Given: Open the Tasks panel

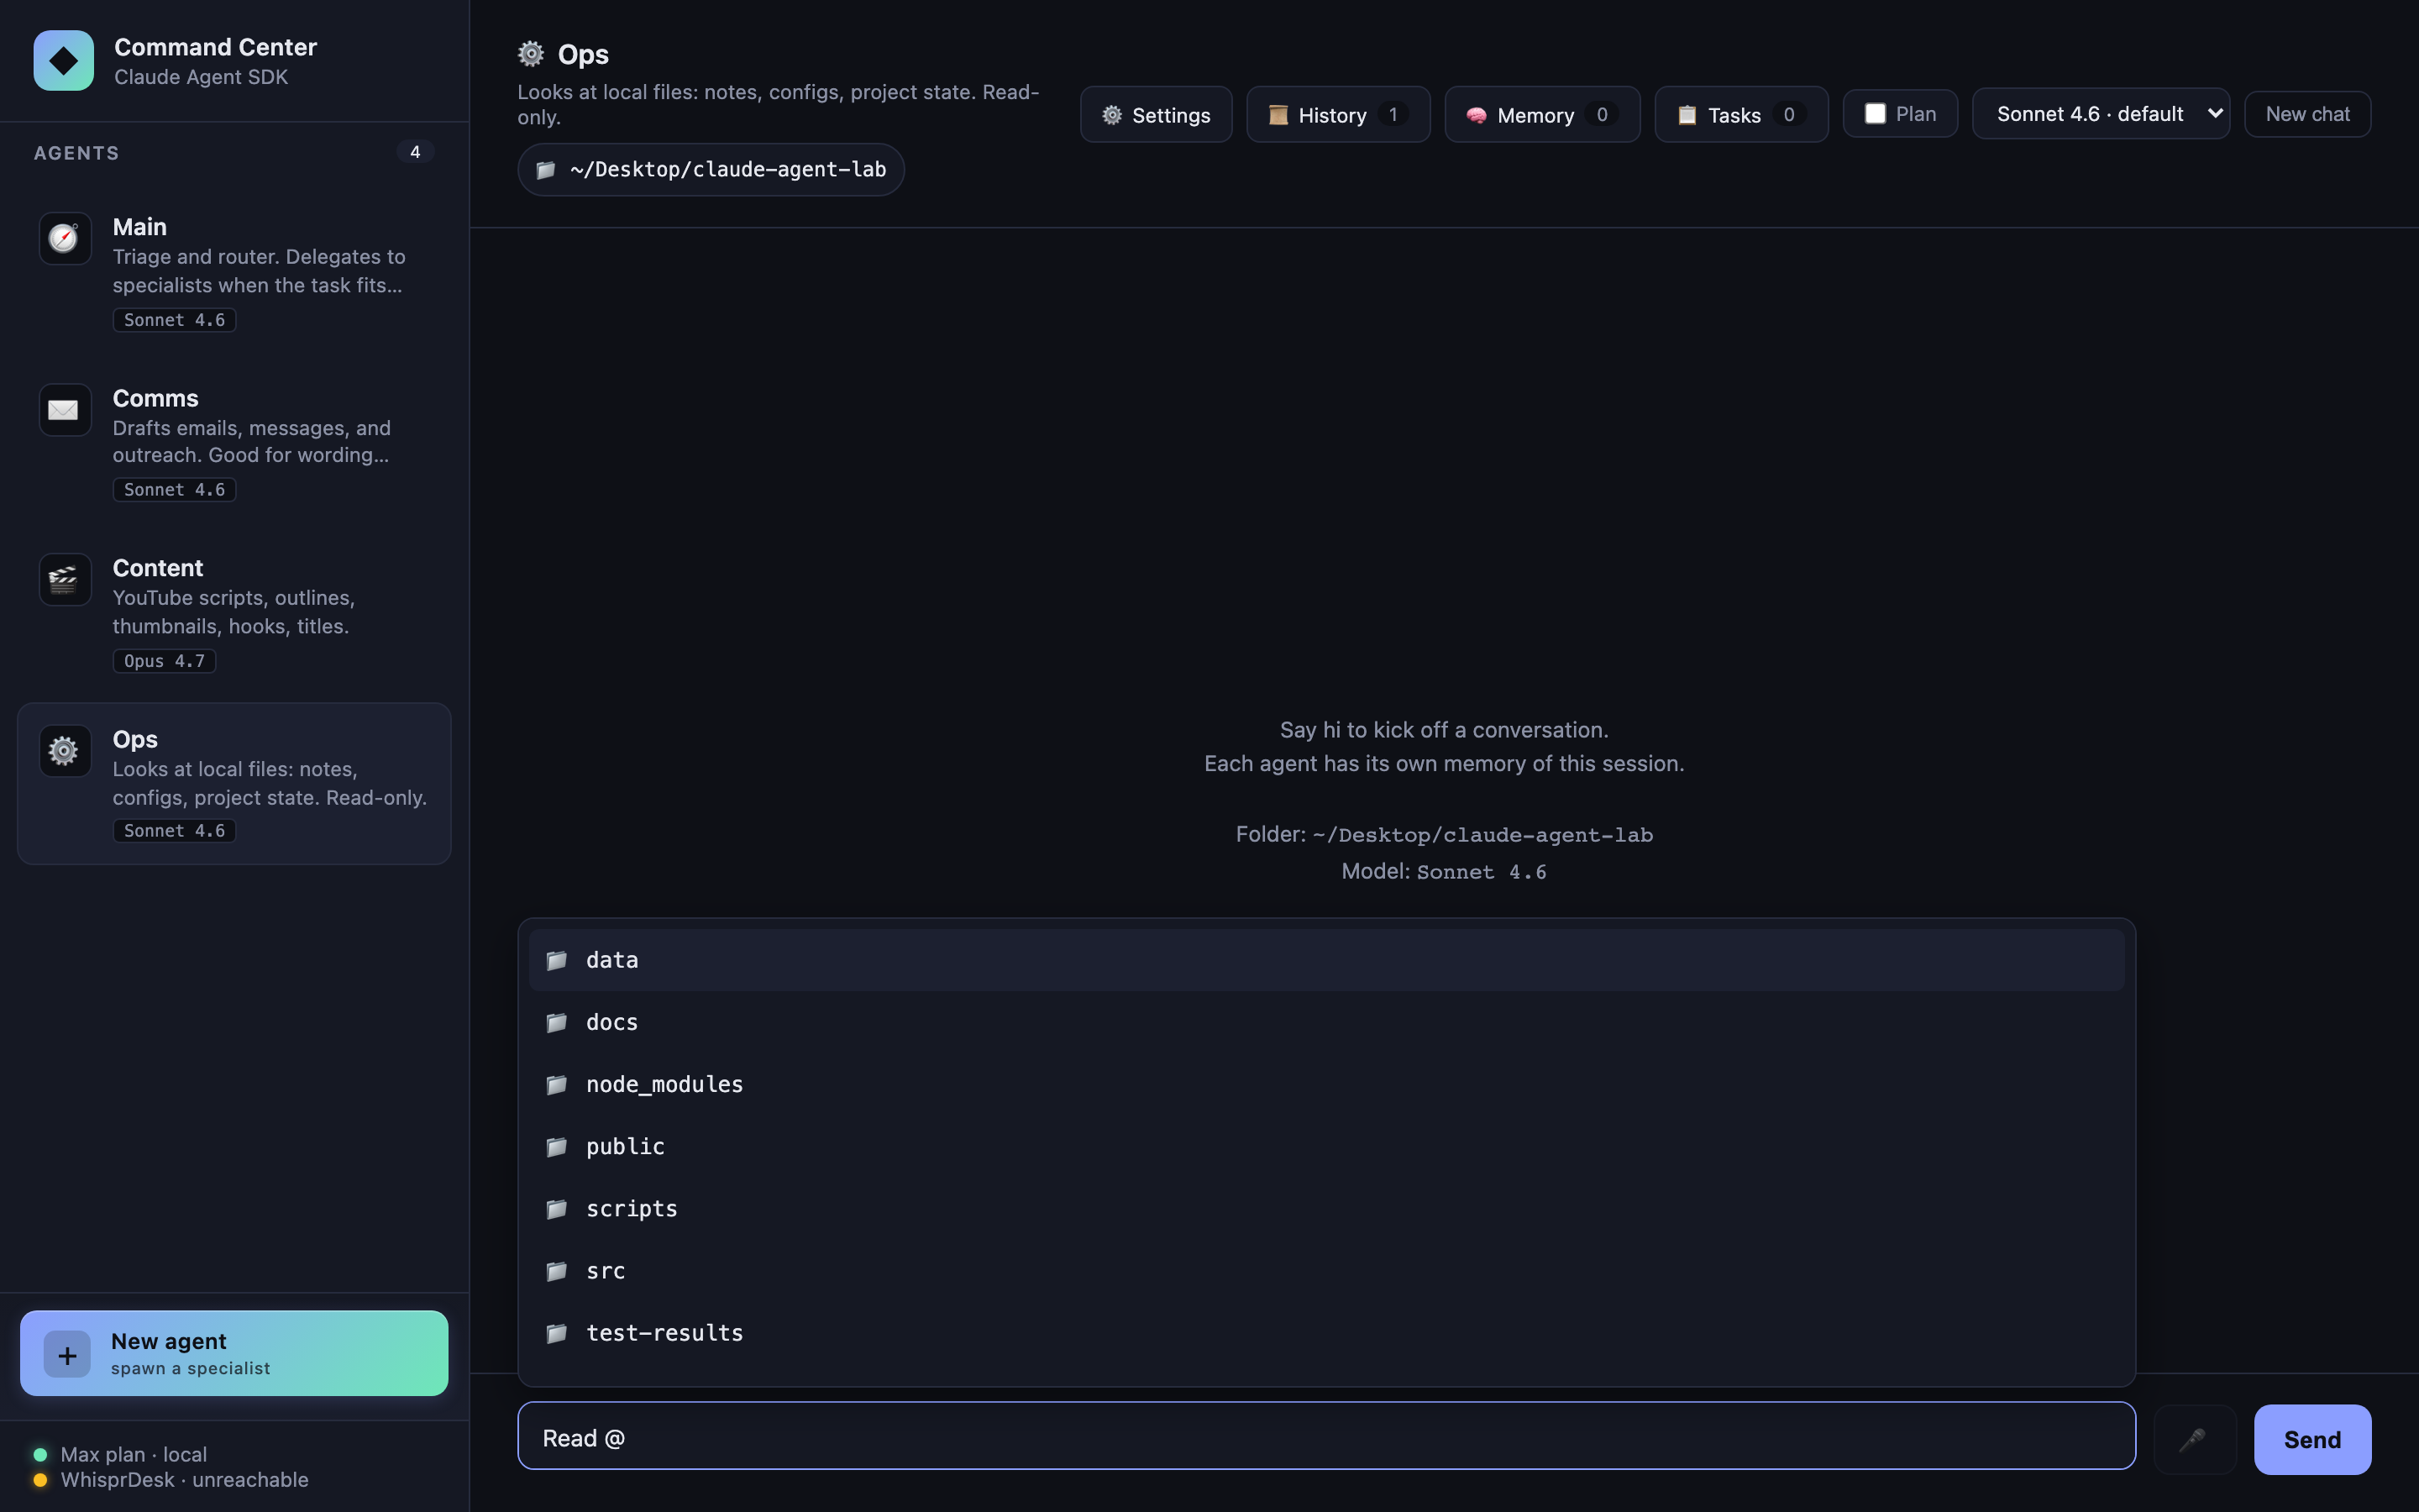Looking at the screenshot, I should [1740, 115].
